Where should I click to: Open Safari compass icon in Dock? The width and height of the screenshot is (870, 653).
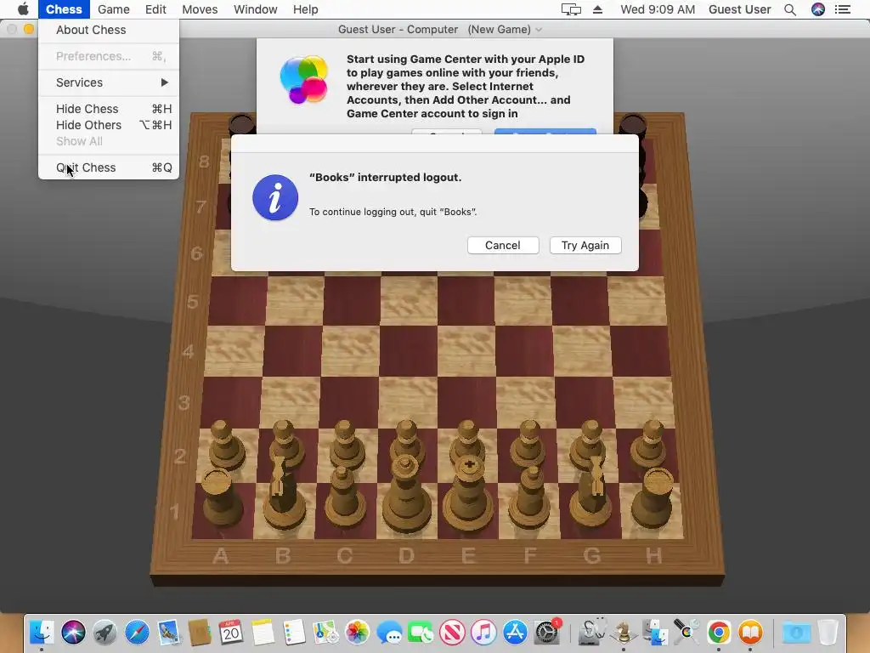pos(137,632)
